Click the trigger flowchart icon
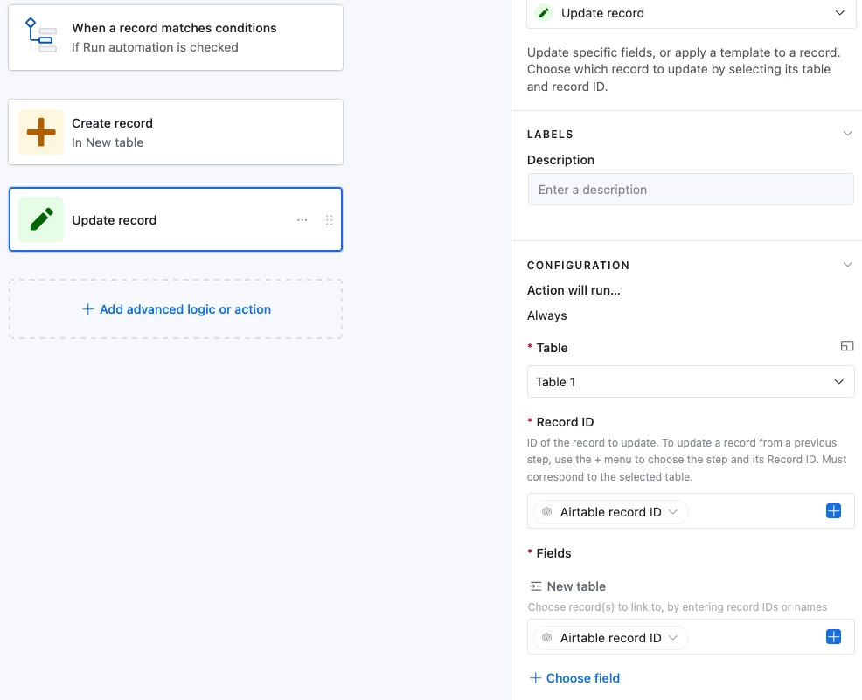The width and height of the screenshot is (862, 700). [40, 37]
